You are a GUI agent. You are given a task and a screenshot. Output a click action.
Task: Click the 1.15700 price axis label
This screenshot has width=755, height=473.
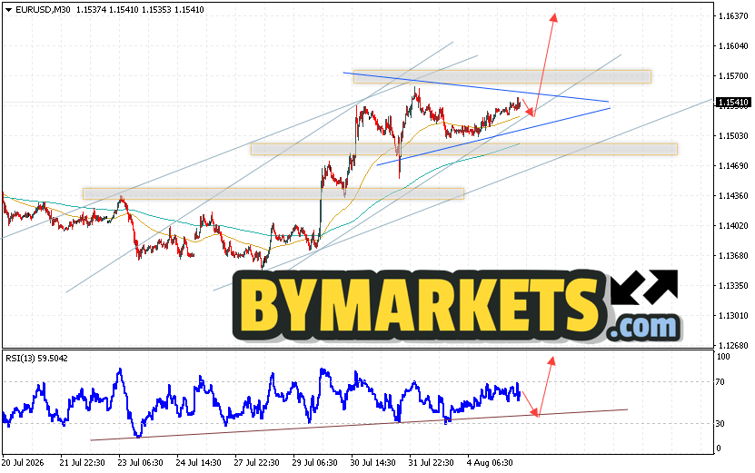click(x=733, y=76)
